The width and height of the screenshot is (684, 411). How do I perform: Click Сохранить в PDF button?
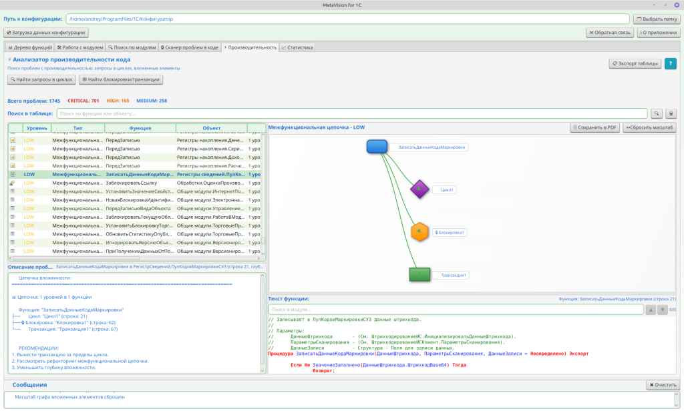pos(594,127)
